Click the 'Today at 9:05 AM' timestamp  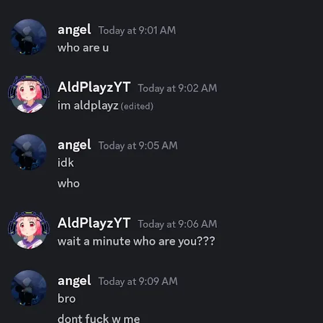pos(138,145)
